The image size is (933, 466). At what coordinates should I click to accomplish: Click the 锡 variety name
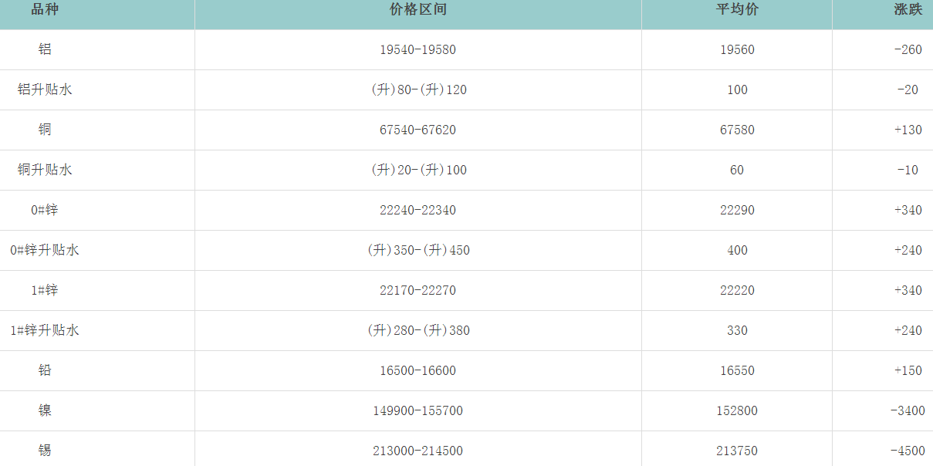pos(45,451)
